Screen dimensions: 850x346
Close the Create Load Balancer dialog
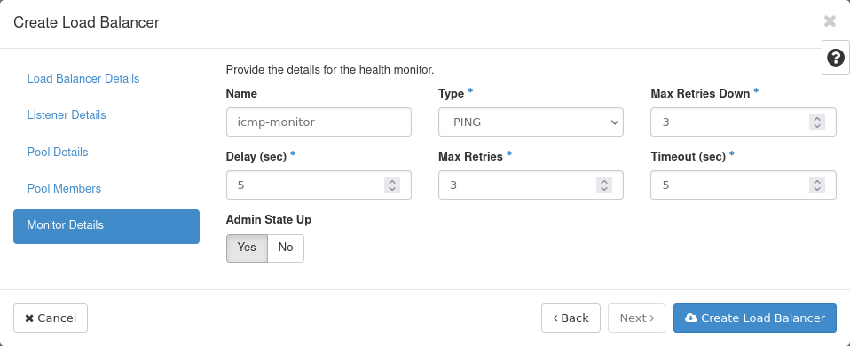[x=830, y=21]
